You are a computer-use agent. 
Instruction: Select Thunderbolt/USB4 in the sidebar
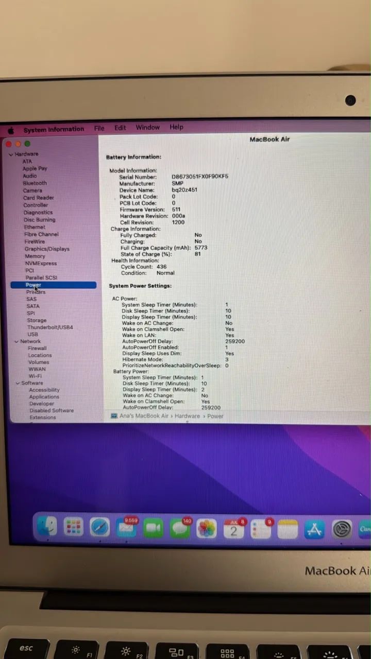point(50,327)
